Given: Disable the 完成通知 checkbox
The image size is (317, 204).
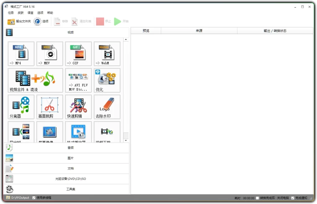Looking at the screenshot, I should [x=292, y=197].
